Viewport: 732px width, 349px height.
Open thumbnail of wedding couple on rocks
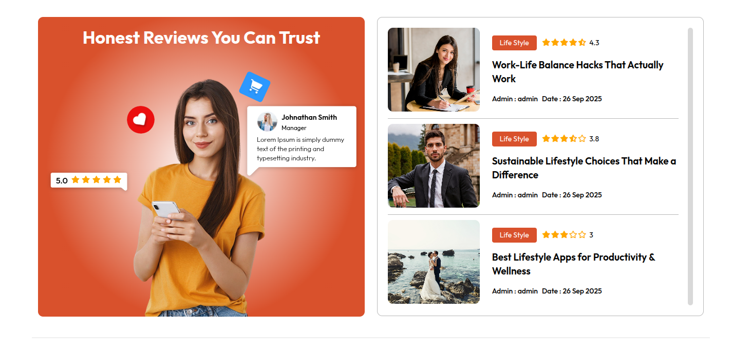[x=434, y=262]
